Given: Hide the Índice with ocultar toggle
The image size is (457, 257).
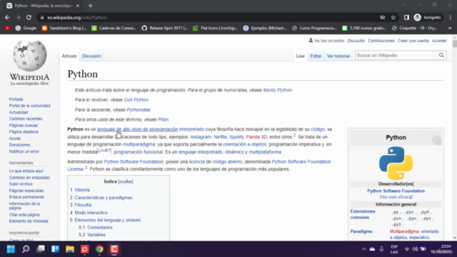Looking at the screenshot, I should (x=126, y=181).
